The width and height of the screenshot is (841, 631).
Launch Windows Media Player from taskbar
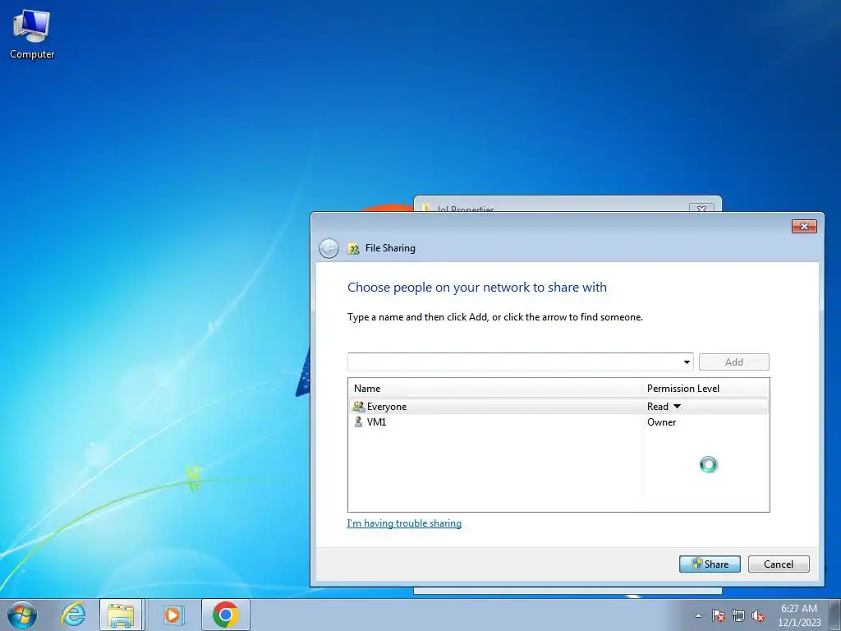click(x=172, y=615)
